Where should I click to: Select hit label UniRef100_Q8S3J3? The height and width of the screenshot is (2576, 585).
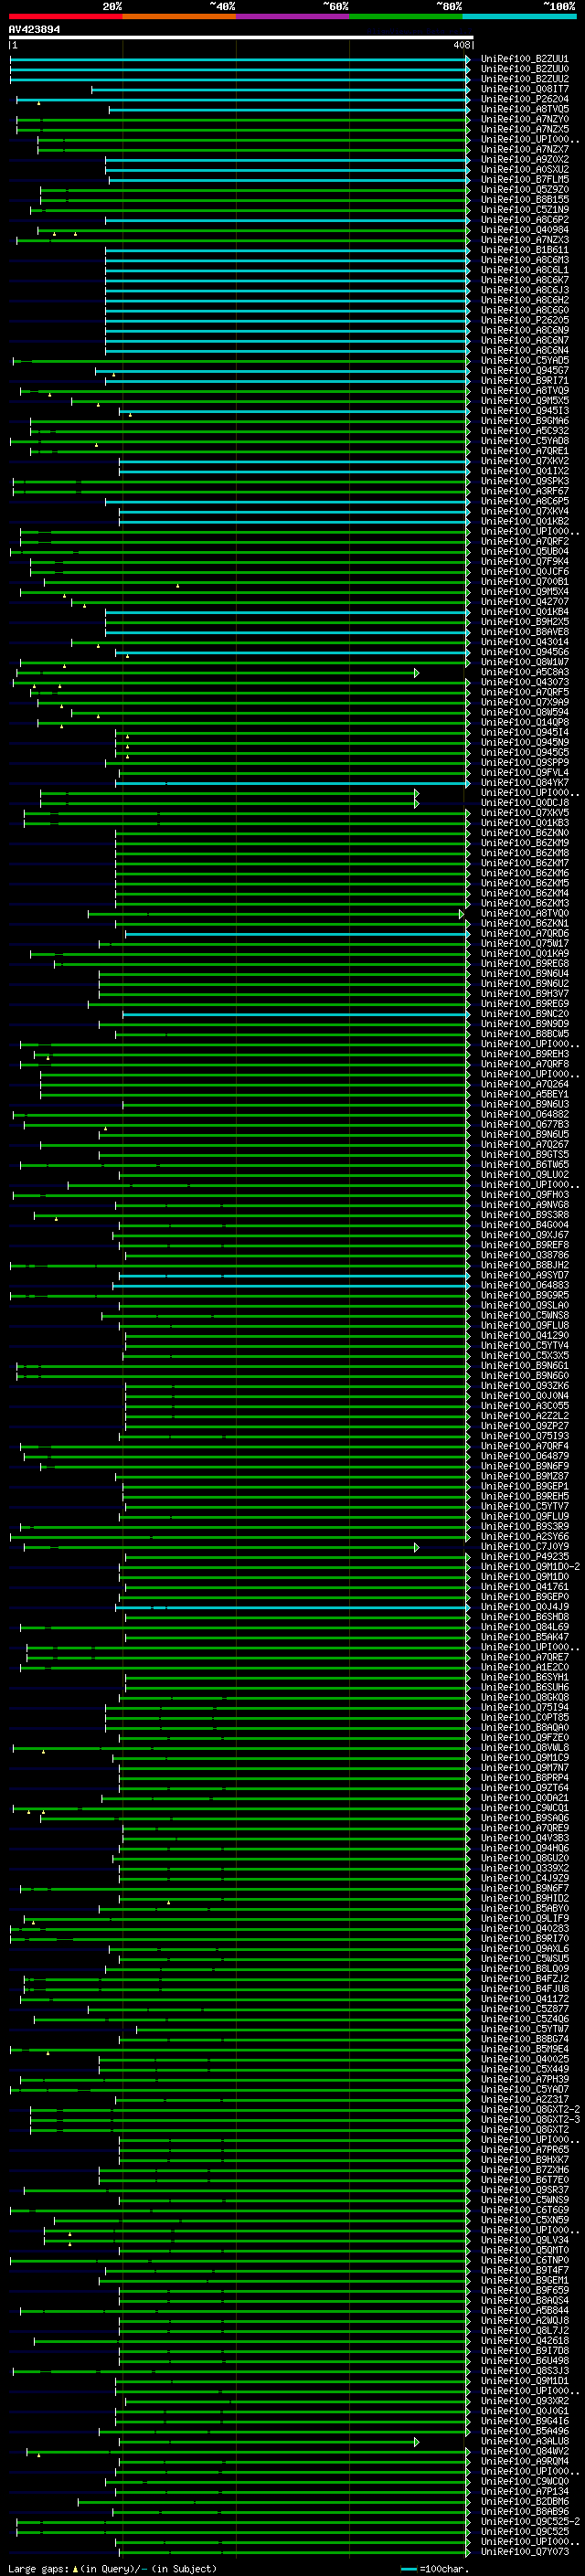(524, 2372)
